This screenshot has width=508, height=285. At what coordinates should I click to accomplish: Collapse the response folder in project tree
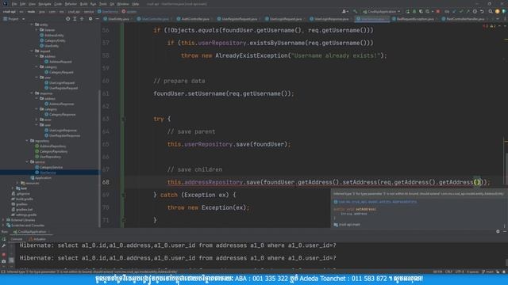tap(32, 93)
